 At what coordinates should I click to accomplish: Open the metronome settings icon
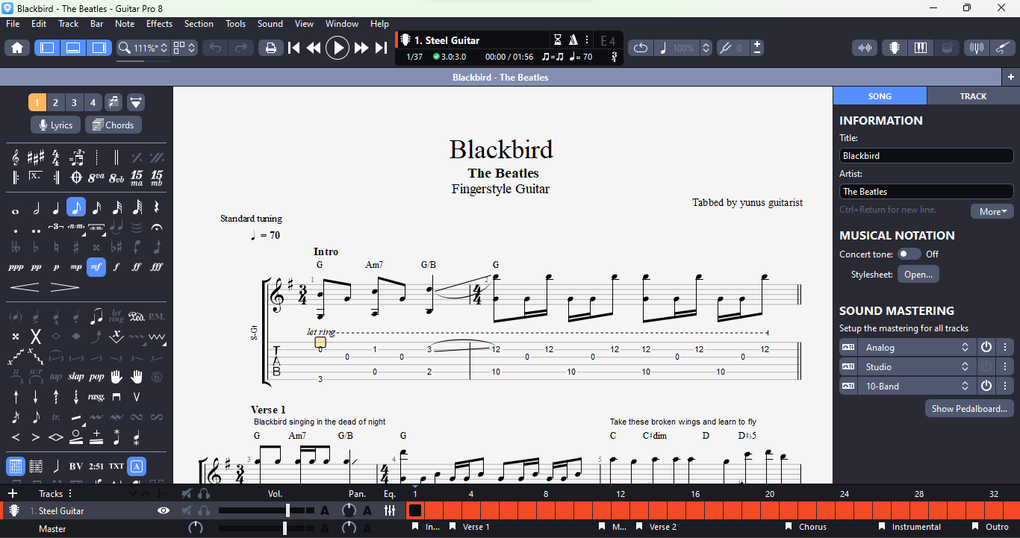click(x=573, y=40)
